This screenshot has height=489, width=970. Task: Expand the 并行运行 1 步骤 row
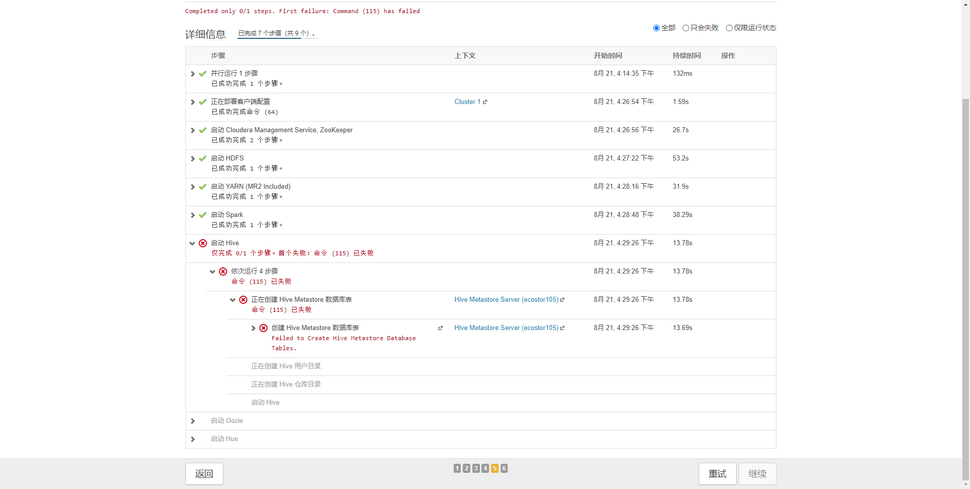[x=192, y=74]
